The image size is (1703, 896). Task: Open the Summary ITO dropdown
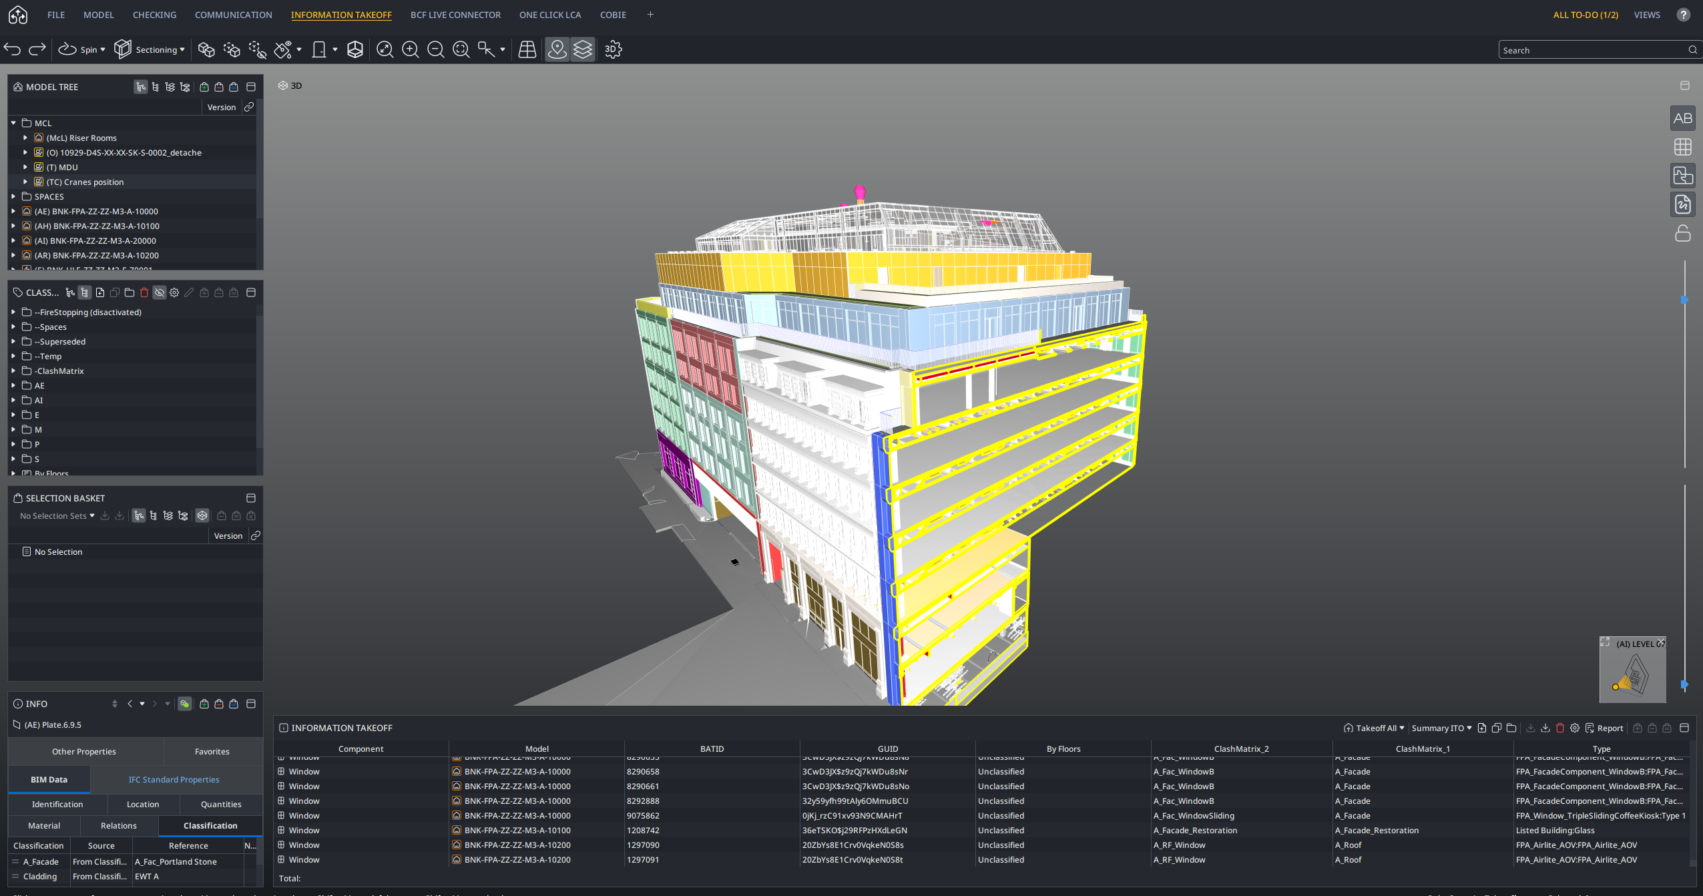tap(1441, 728)
